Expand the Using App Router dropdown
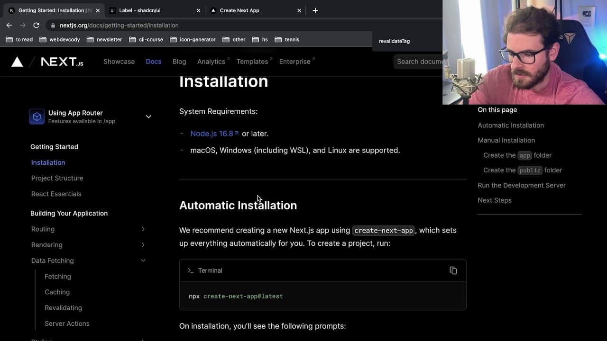Screen dimensions: 607x341 148,117
